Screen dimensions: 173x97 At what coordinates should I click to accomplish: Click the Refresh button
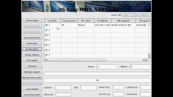click(145, 15)
